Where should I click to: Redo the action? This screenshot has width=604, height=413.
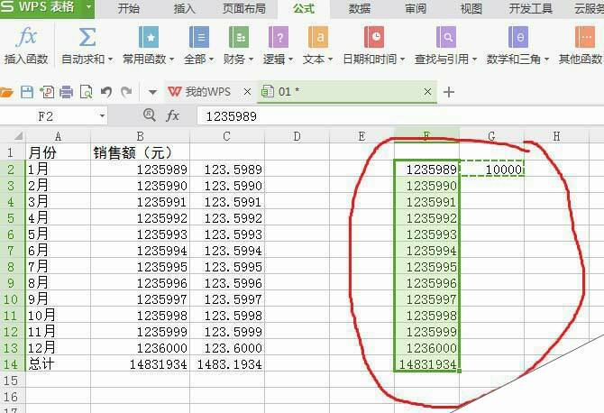(x=126, y=92)
